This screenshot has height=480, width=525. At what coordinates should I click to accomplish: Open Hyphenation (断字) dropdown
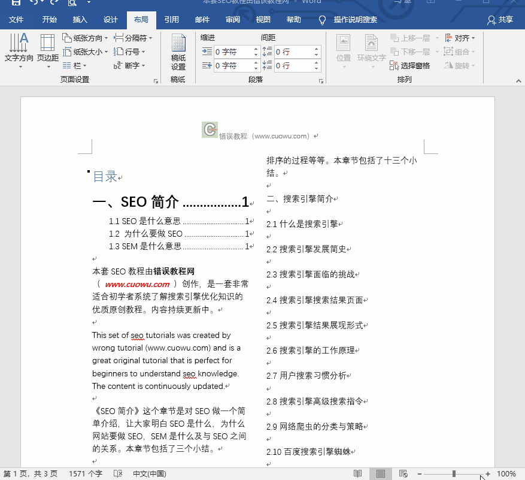(x=129, y=65)
